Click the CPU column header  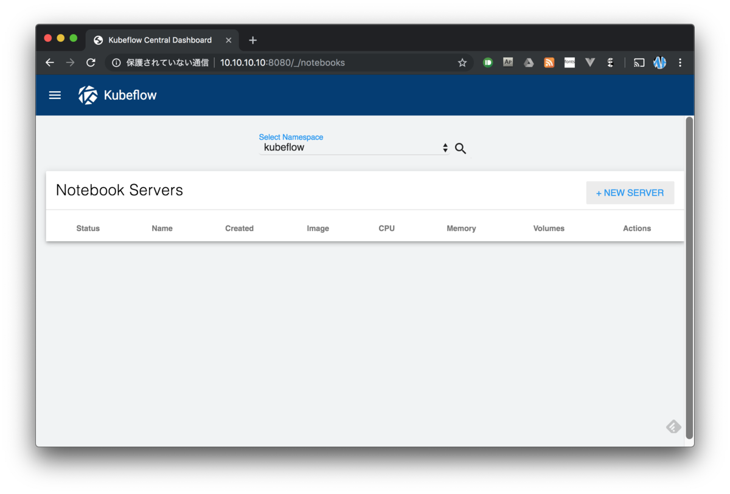[387, 228]
